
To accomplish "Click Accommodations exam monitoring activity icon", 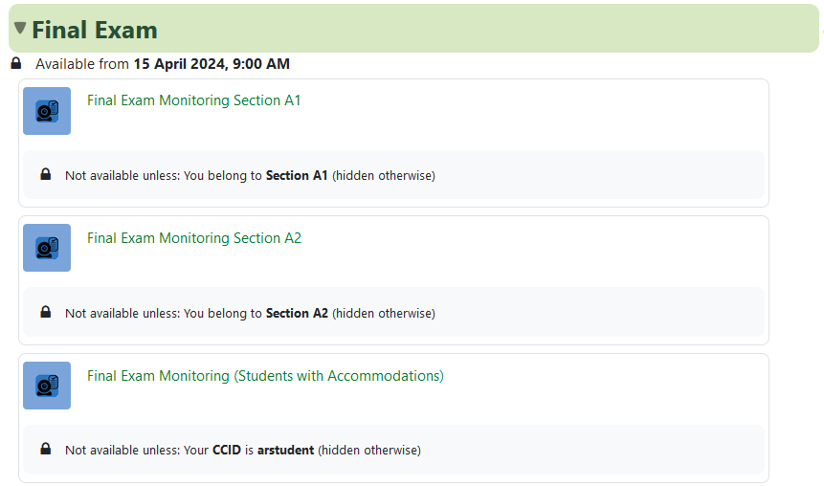I will click(47, 386).
